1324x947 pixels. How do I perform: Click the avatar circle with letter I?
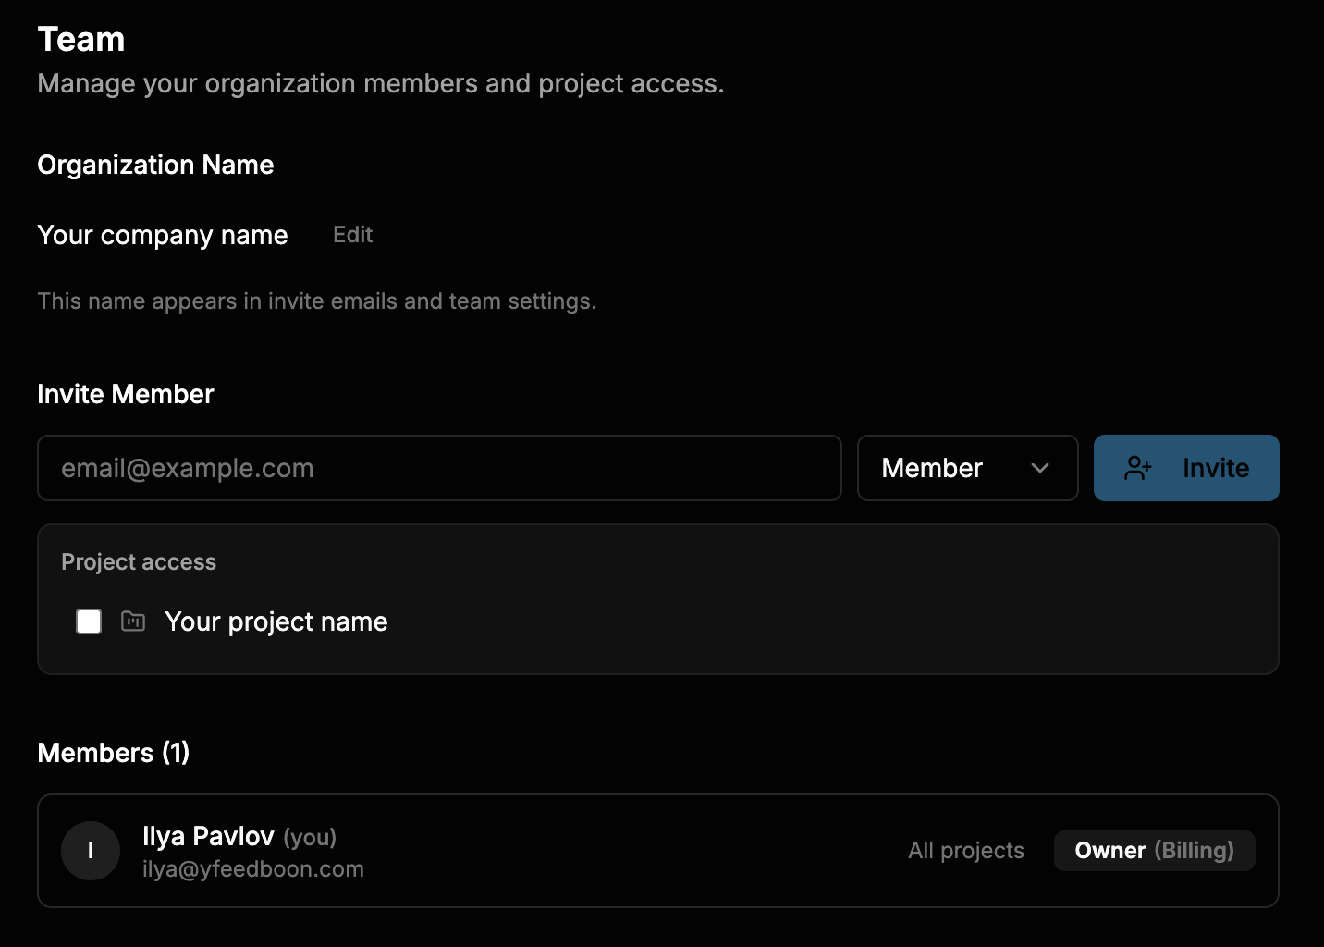click(x=90, y=850)
